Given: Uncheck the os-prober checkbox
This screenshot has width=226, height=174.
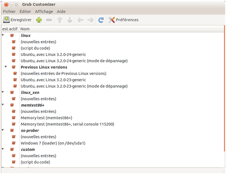Looking at the screenshot, I should (x=12, y=130).
